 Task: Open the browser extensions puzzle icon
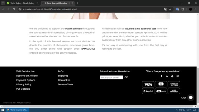point(182,9)
